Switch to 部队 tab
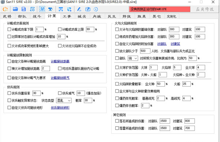This screenshot has height=142, width=220. click(x=22, y=16)
